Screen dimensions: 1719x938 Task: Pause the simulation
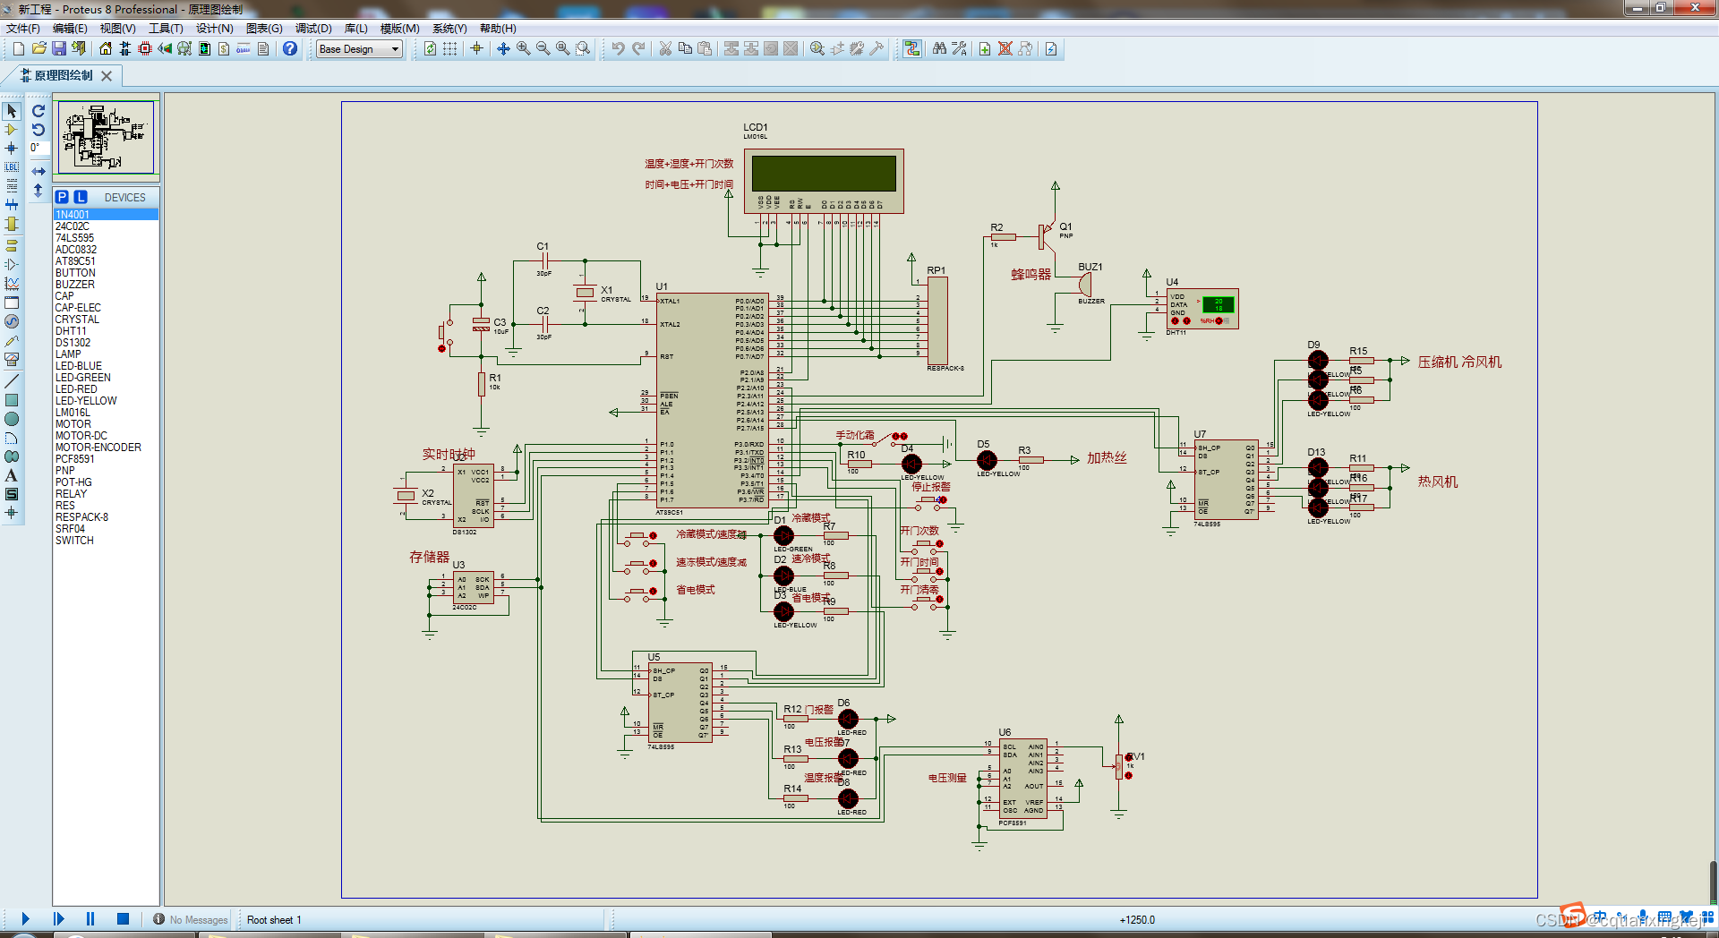pyautogui.click(x=90, y=918)
